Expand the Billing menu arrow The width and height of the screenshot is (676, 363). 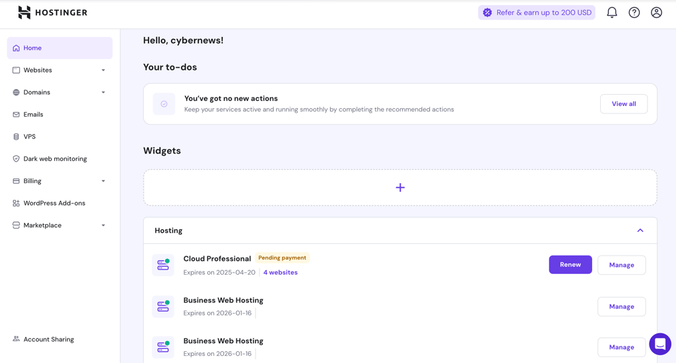pyautogui.click(x=103, y=181)
